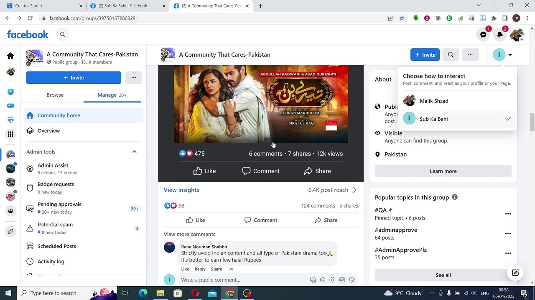Open the browser tab search dropdown
Image resolution: width=535 pixels, height=300 pixels.
[479, 5]
